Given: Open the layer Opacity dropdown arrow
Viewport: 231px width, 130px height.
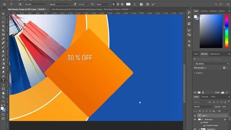Looking at the screenshot, I should click(228, 107).
